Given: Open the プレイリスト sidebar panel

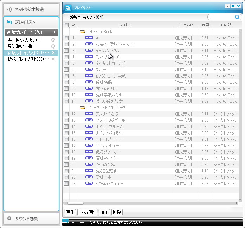Looking at the screenshot, I should pos(31,22).
